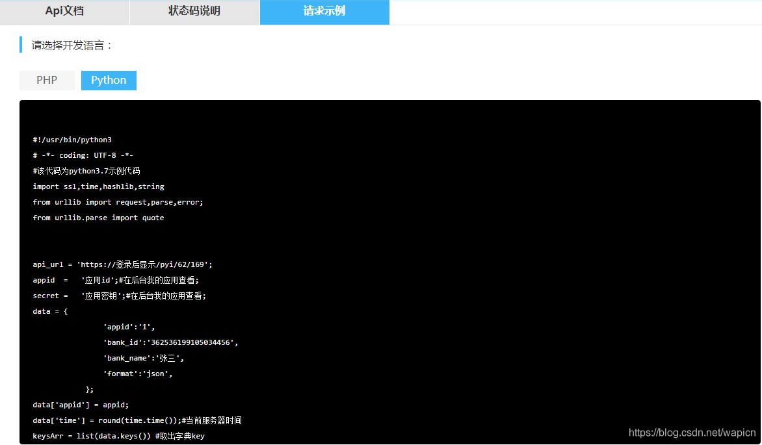Click the '#!/usr/bin/python3' shebang line

click(x=72, y=140)
